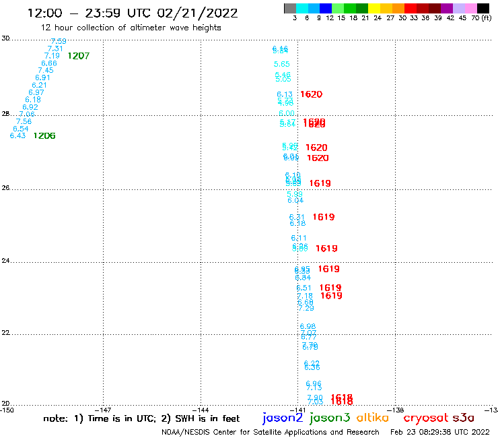This screenshot has width=498, height=438.
Task: Click the 7.56 wave height value
Action: point(24,121)
